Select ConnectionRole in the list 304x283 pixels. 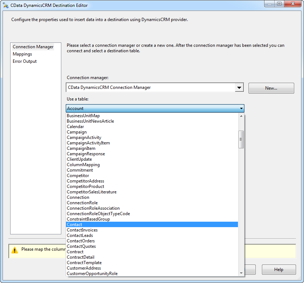pyautogui.click(x=82, y=203)
